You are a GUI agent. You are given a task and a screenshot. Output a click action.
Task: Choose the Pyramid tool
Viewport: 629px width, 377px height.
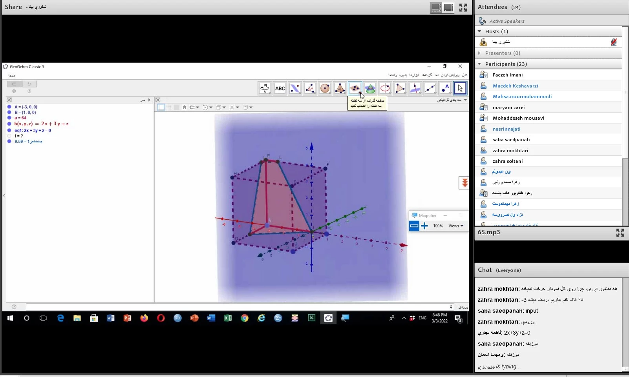click(x=340, y=88)
